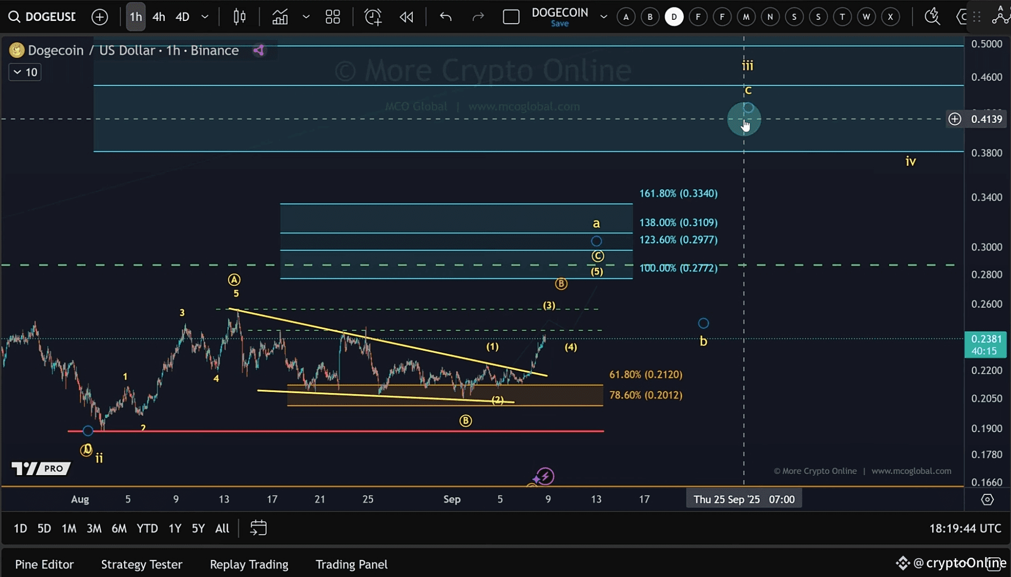
Task: Open the magnifier icon beside DOGEUSD
Action: [14, 17]
